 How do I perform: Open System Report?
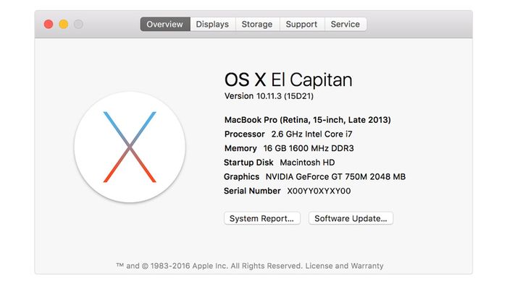[262, 218]
